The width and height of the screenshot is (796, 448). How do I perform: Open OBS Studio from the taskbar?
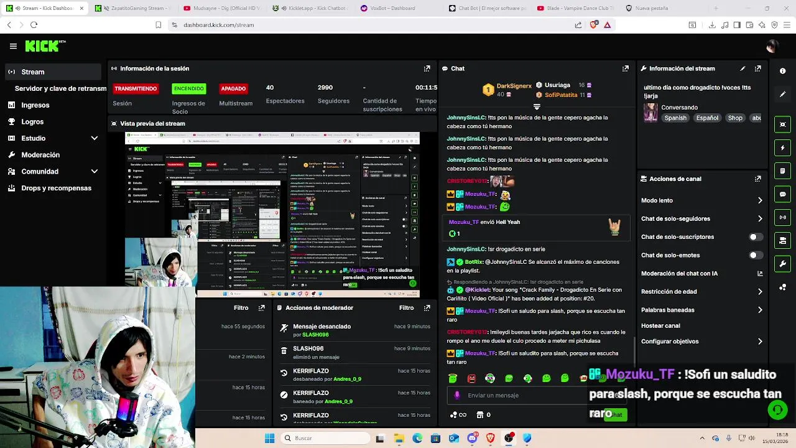(509, 438)
